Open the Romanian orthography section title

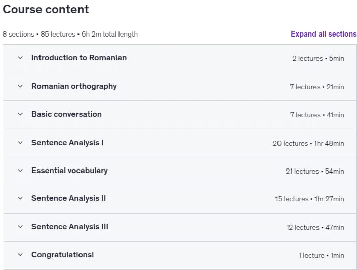[74, 86]
